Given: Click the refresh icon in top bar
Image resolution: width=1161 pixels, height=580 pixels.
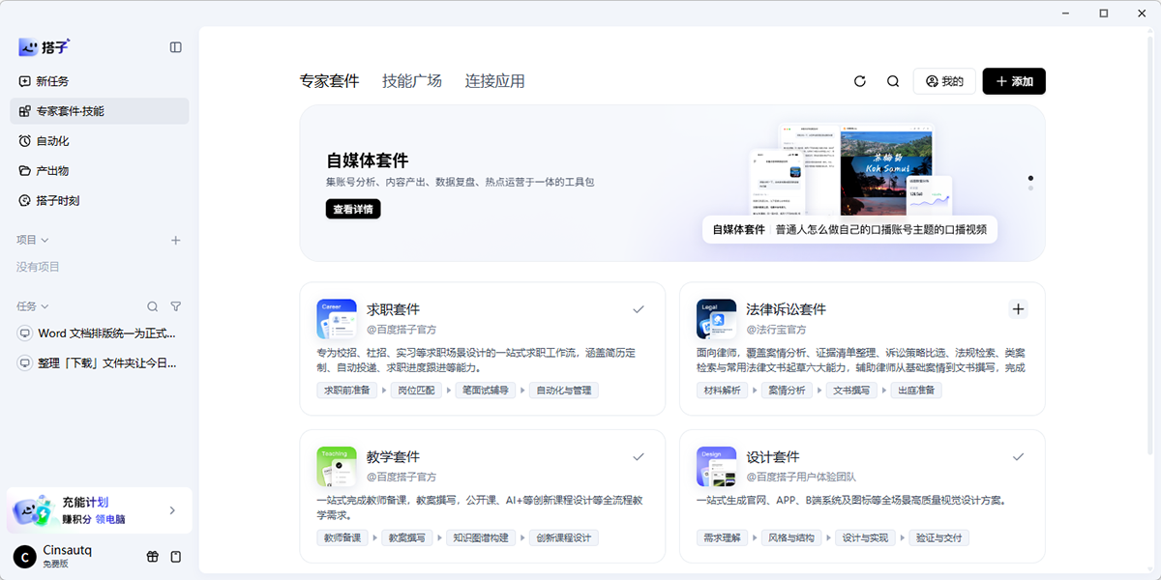Looking at the screenshot, I should click(x=860, y=81).
